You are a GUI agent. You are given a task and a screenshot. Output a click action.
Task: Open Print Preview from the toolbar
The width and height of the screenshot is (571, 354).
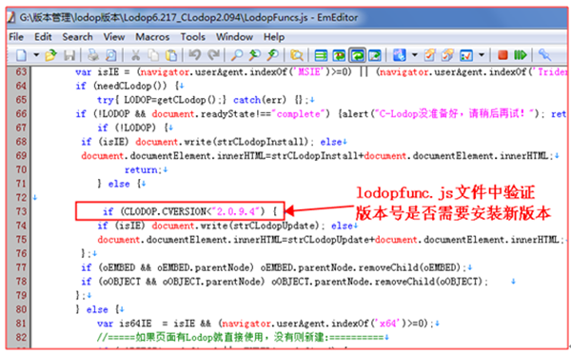click(x=110, y=55)
